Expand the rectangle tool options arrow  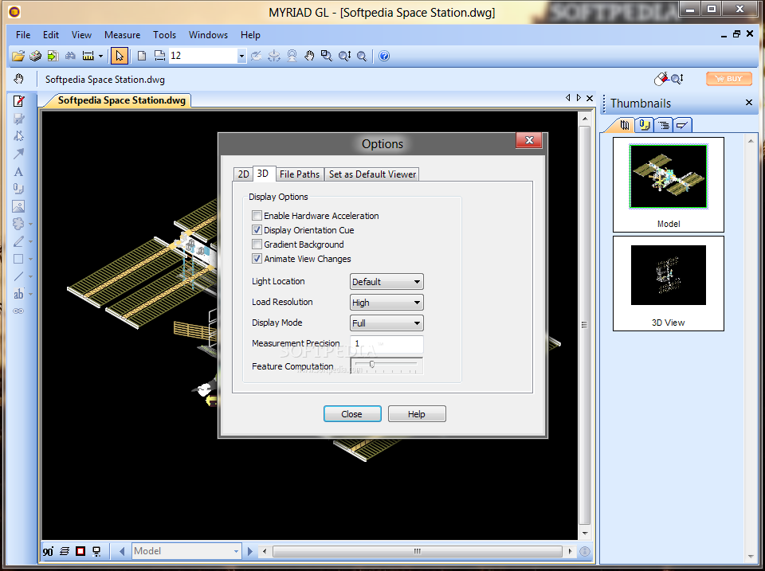(31, 260)
